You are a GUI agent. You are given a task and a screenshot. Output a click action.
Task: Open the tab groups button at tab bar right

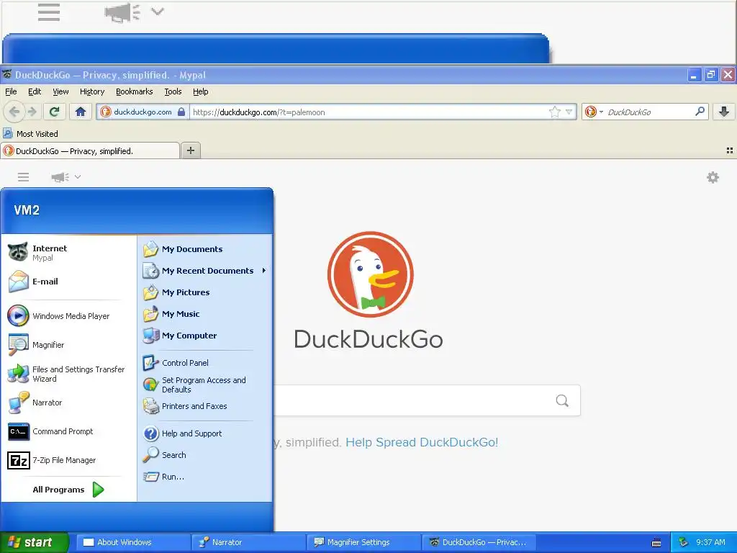click(730, 150)
